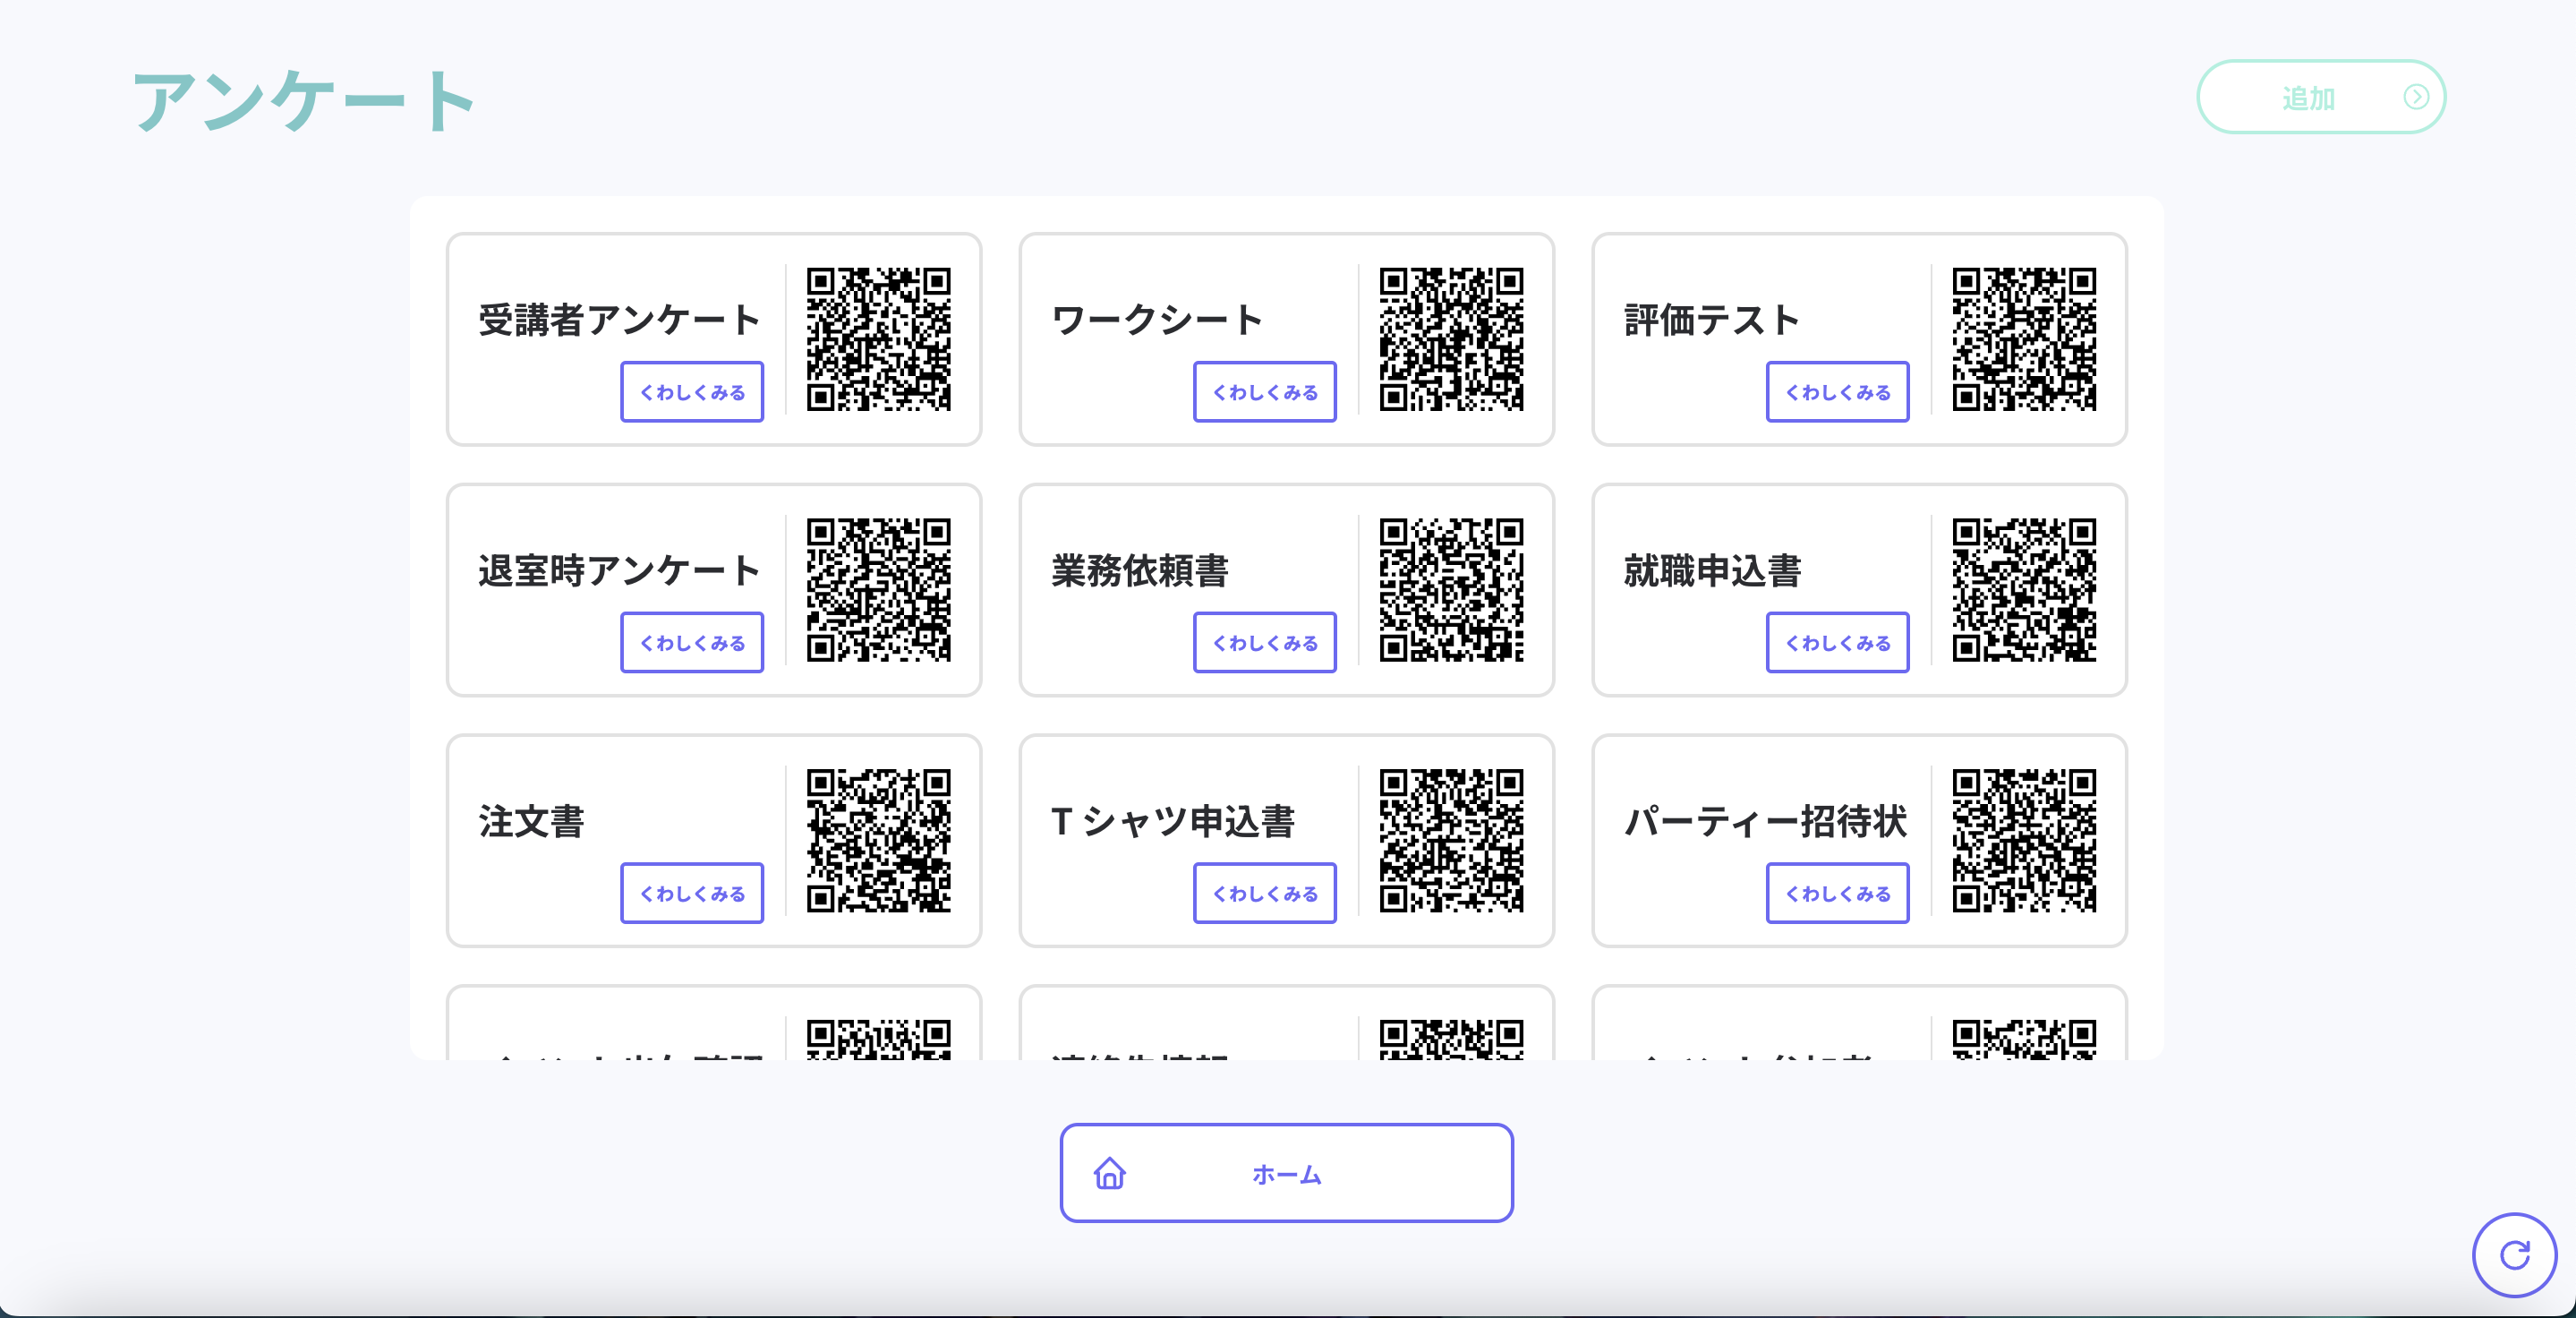2576x1318 pixels.
Task: Click the circular refresh icon button
Action: coord(2514,1254)
